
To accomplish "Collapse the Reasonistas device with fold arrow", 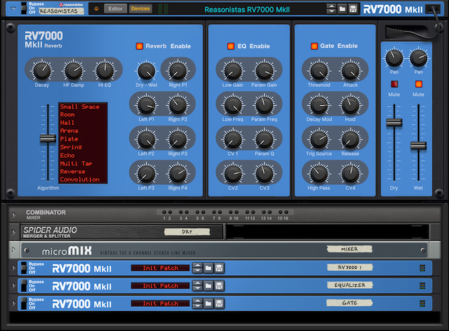I will click(13, 8).
